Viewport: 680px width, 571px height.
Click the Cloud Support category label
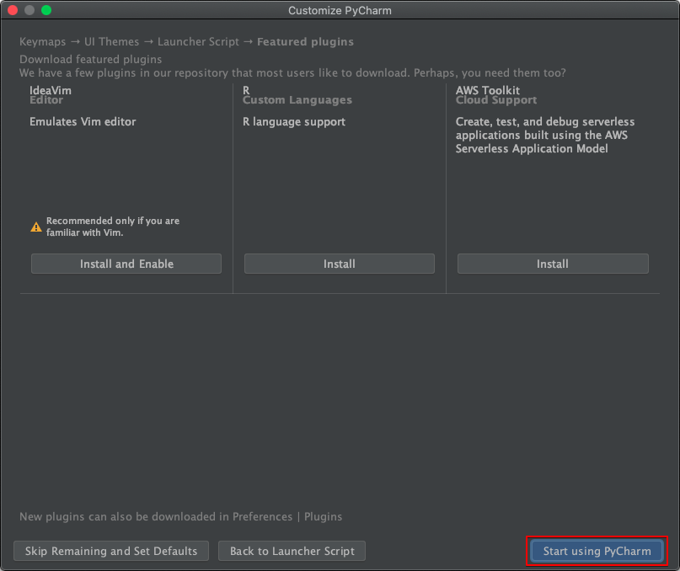496,100
